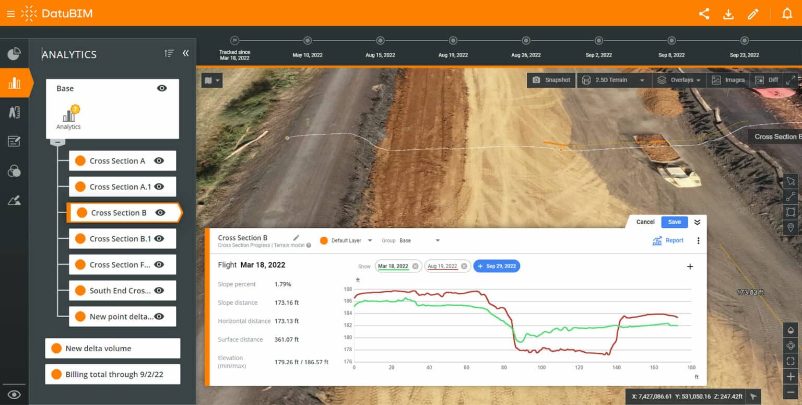Open the Diff comparison tool
This screenshot has width=802, height=405.
pyautogui.click(x=766, y=79)
